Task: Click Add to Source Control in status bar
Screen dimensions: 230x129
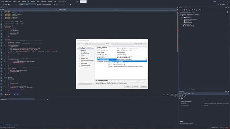Action: point(218,128)
